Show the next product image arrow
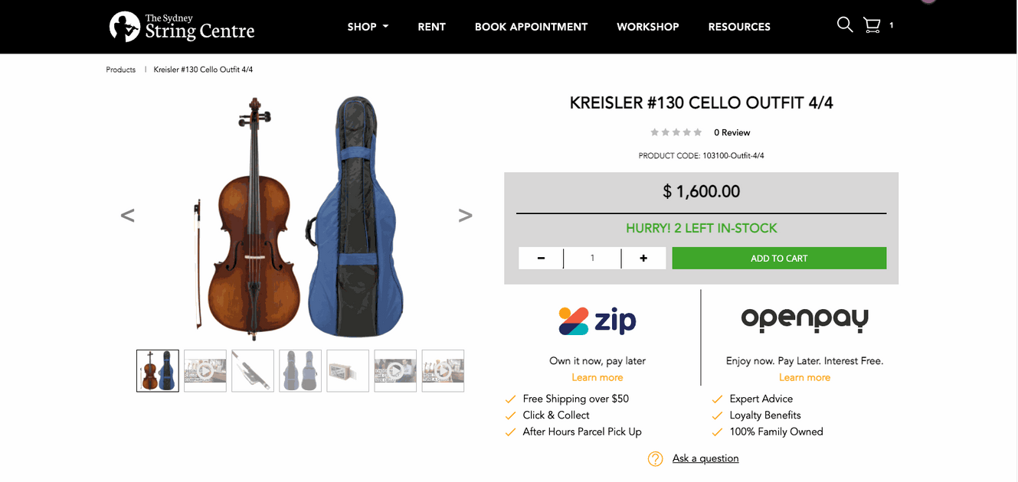The image size is (1018, 482). [466, 215]
